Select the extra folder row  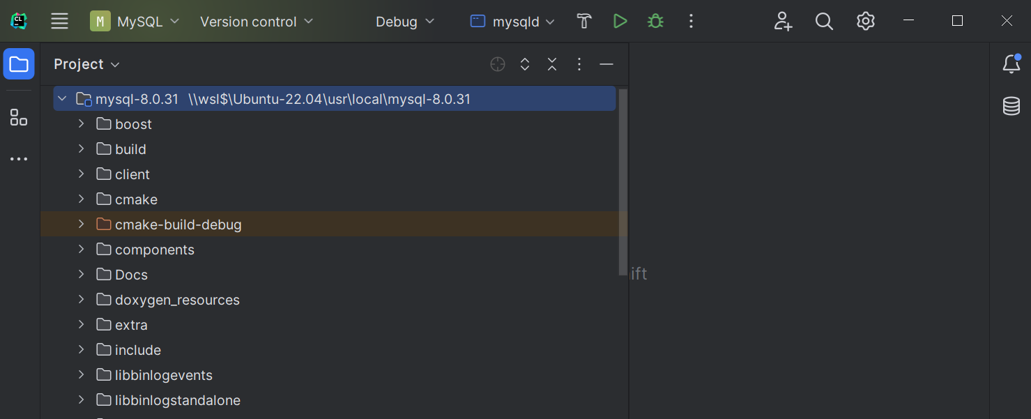pos(335,325)
